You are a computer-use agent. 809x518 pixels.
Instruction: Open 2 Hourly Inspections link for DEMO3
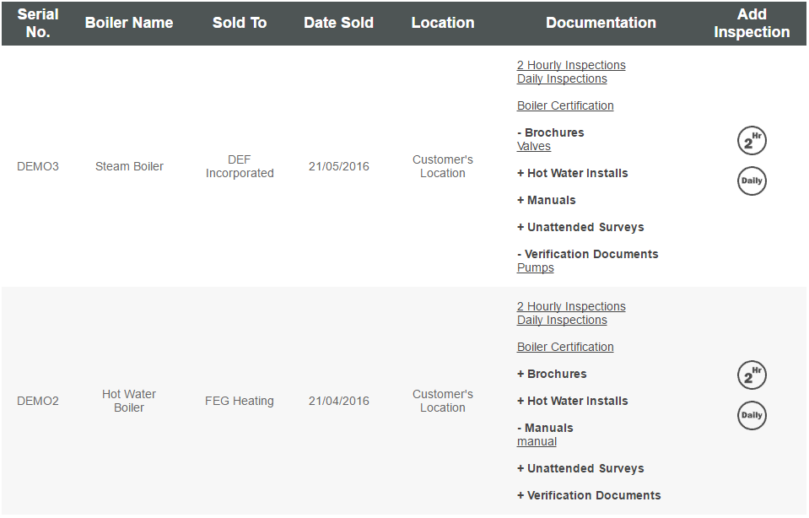coord(571,65)
